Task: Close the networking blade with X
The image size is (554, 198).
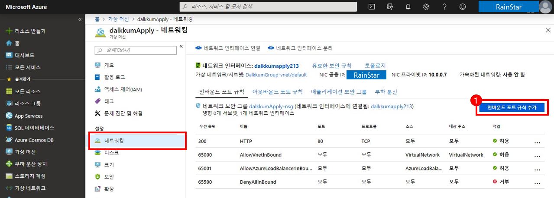Action: [x=548, y=30]
